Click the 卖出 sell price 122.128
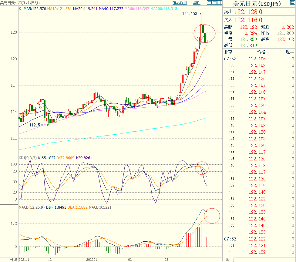 [246, 12]
